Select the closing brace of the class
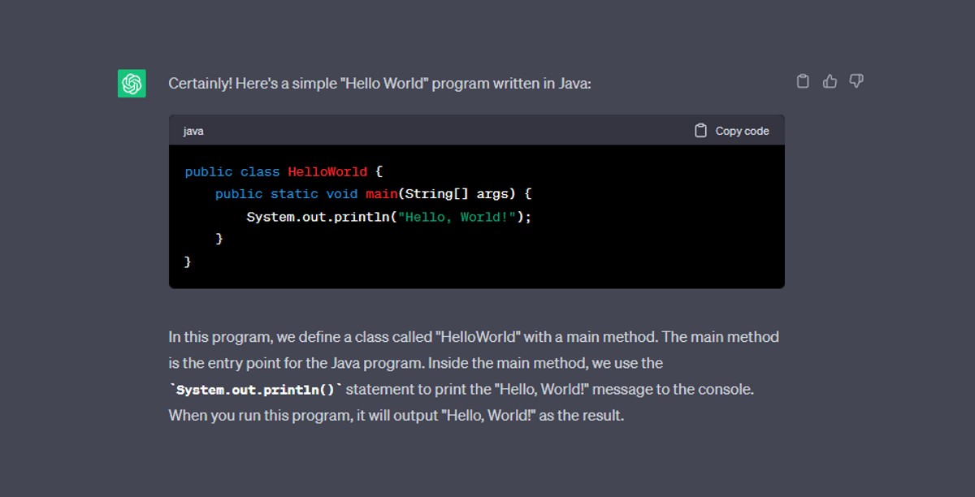Viewport: 975px width, 497px height. pyautogui.click(x=187, y=261)
